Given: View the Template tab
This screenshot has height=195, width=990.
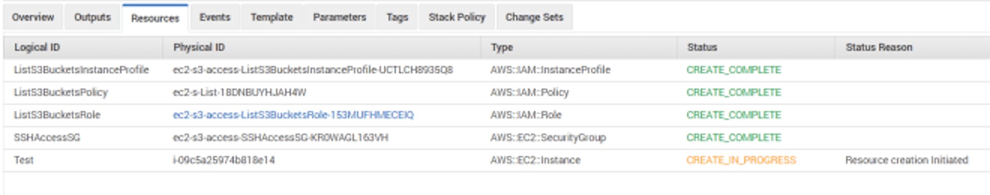Looking at the screenshot, I should [x=272, y=17].
